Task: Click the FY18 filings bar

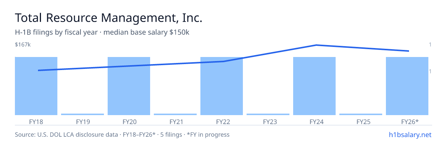Action: pyautogui.click(x=36, y=86)
